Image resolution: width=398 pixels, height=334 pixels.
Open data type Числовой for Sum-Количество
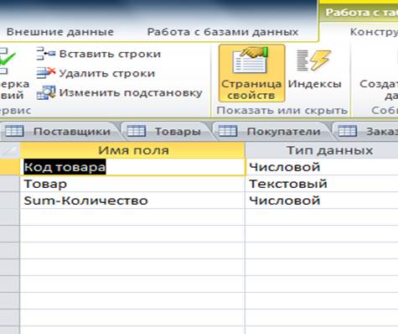point(322,201)
